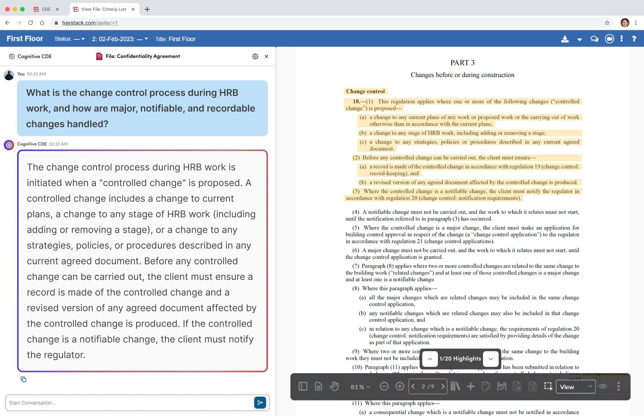644x416 pixels.
Task: Open the browser three-dot menu
Action: 636,23
